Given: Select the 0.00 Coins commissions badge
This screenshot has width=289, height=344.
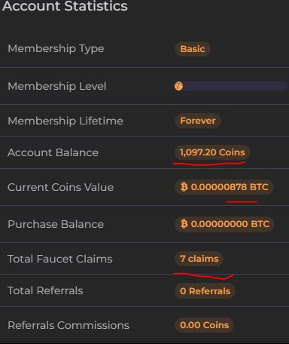Looking at the screenshot, I should 204,325.
